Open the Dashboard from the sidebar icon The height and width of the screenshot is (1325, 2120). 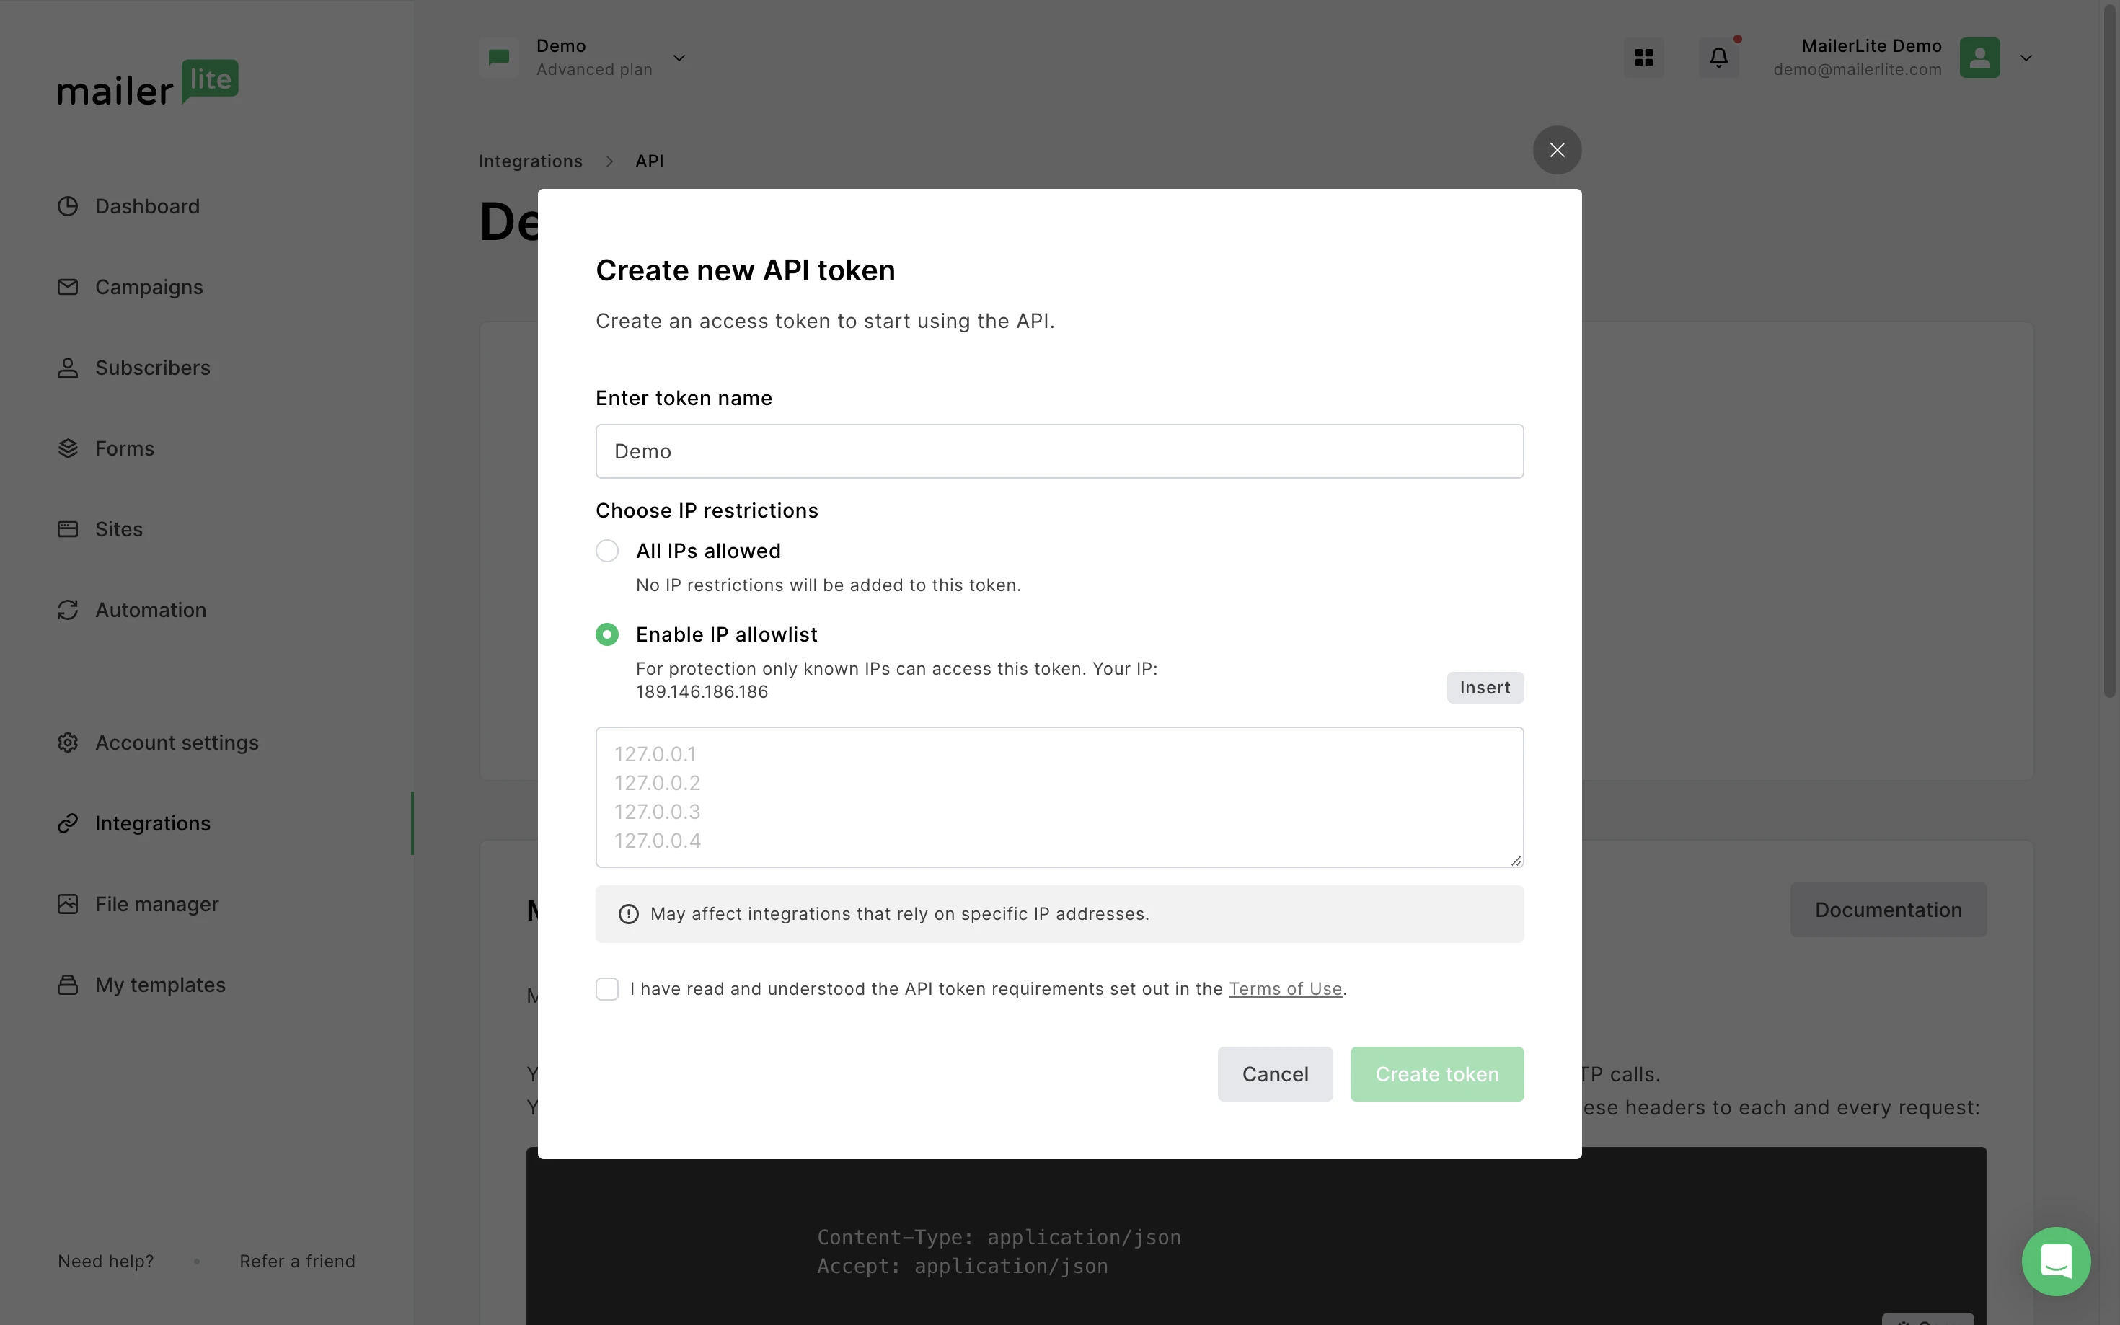click(69, 206)
